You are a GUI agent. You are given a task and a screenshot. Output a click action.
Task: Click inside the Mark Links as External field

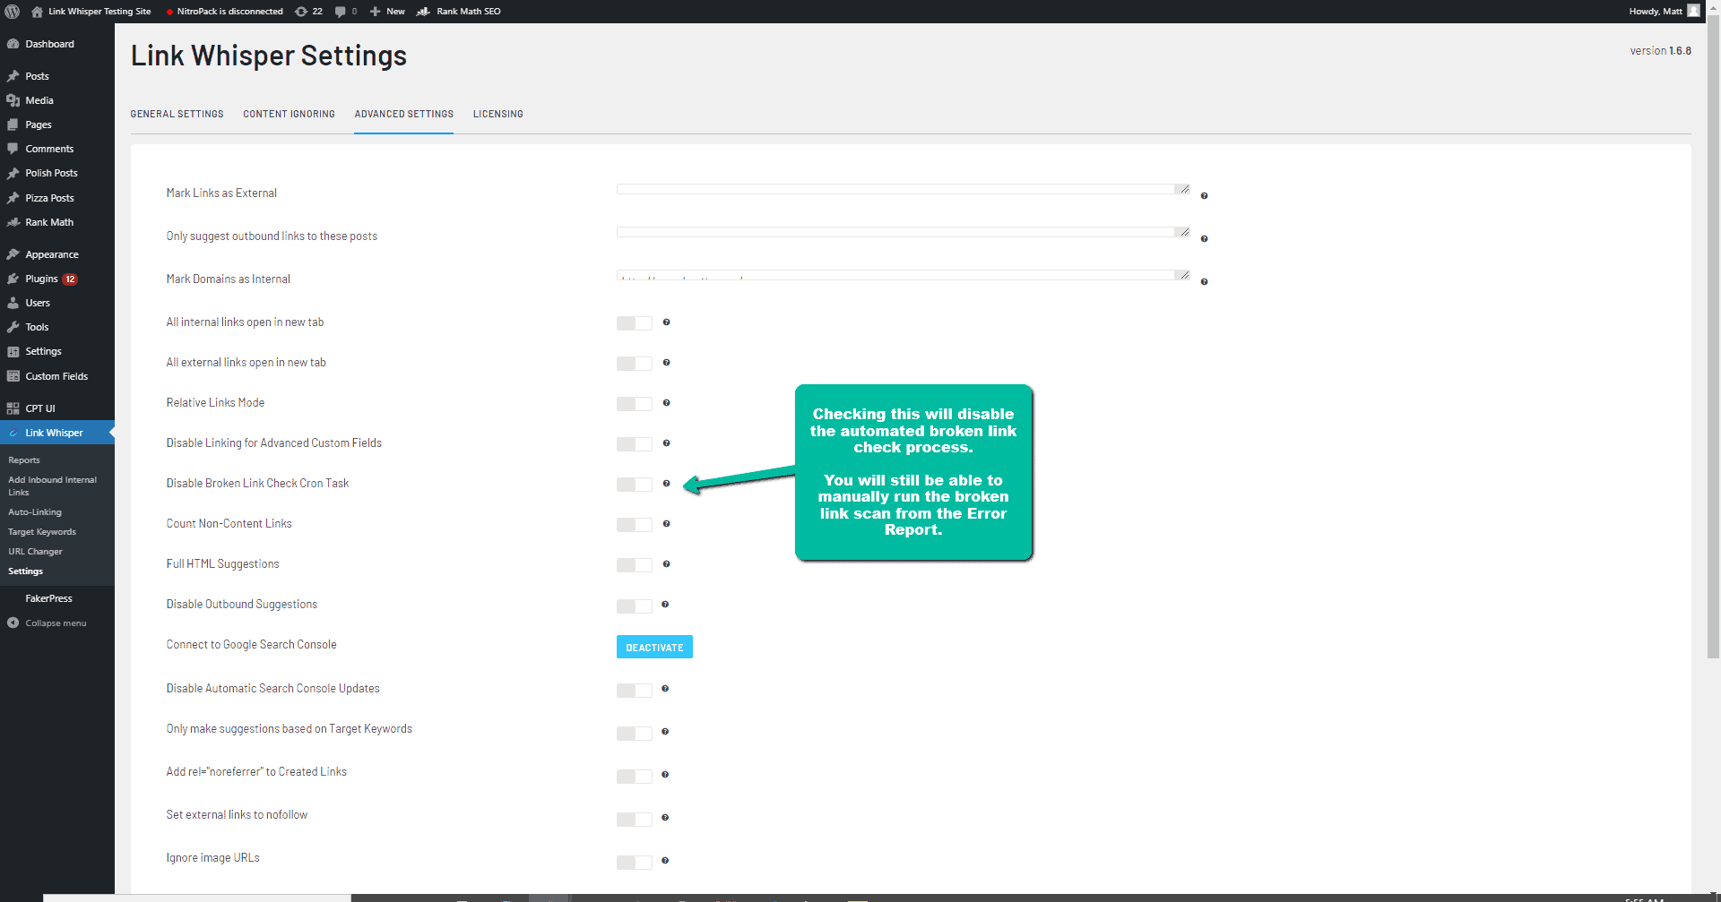coord(896,189)
